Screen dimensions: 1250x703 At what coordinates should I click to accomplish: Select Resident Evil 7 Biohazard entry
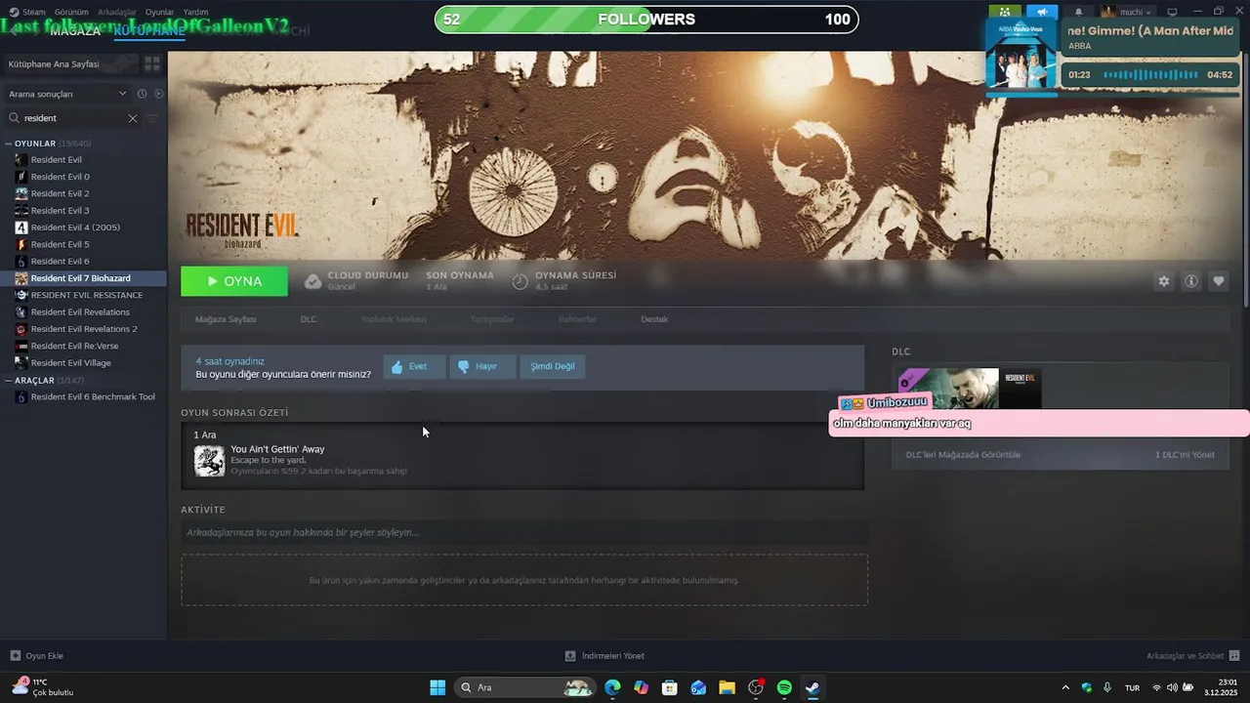pyautogui.click(x=84, y=278)
